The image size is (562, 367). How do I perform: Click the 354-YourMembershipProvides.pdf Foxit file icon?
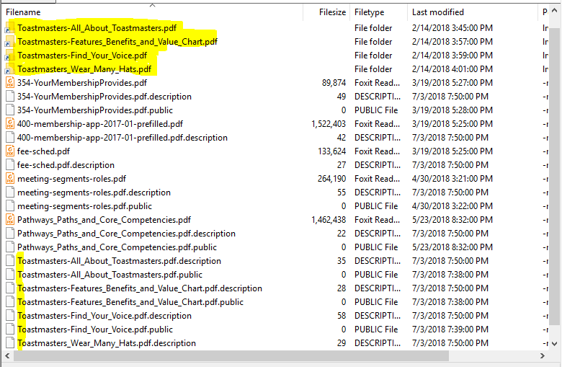(9, 83)
